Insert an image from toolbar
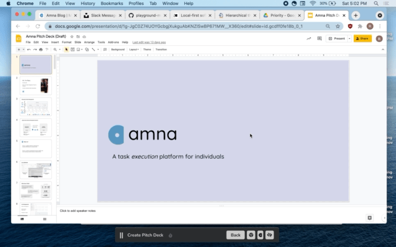 click(79, 49)
